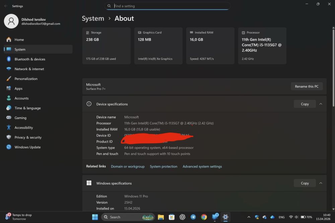Open Windows Update page
Image resolution: width=335 pixels, height=223 pixels.
point(38,147)
